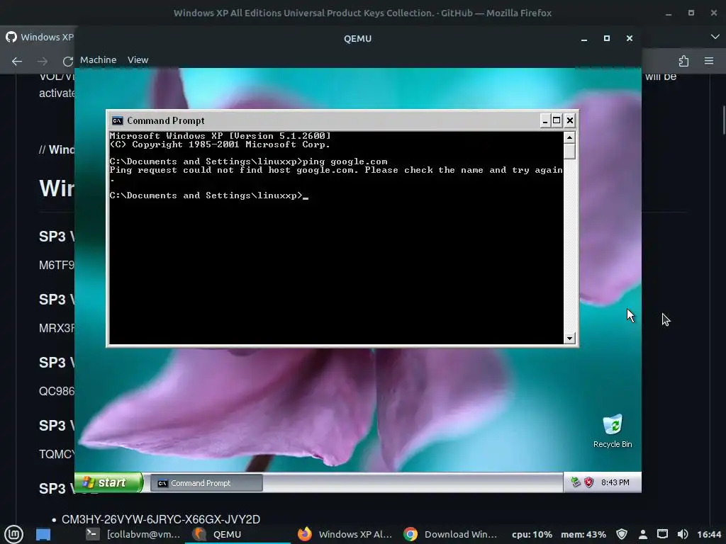Reload the Firefox page
The width and height of the screenshot is (726, 544).
pyautogui.click(x=67, y=61)
